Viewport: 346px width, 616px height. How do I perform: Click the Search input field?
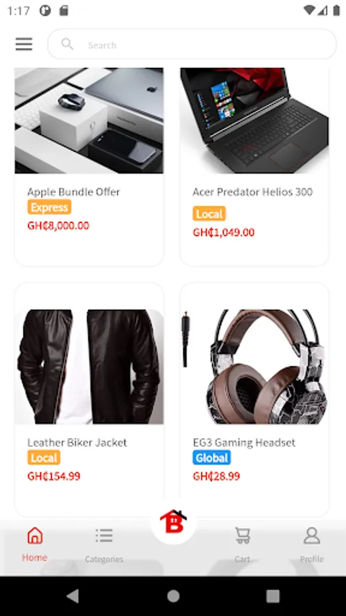[x=192, y=44]
